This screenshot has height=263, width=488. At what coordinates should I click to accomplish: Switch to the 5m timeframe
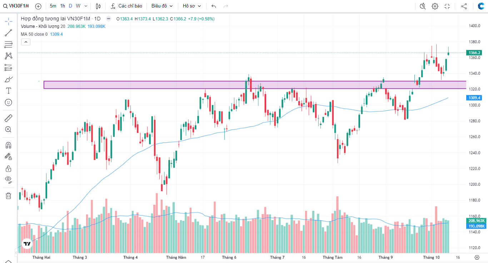[53, 6]
